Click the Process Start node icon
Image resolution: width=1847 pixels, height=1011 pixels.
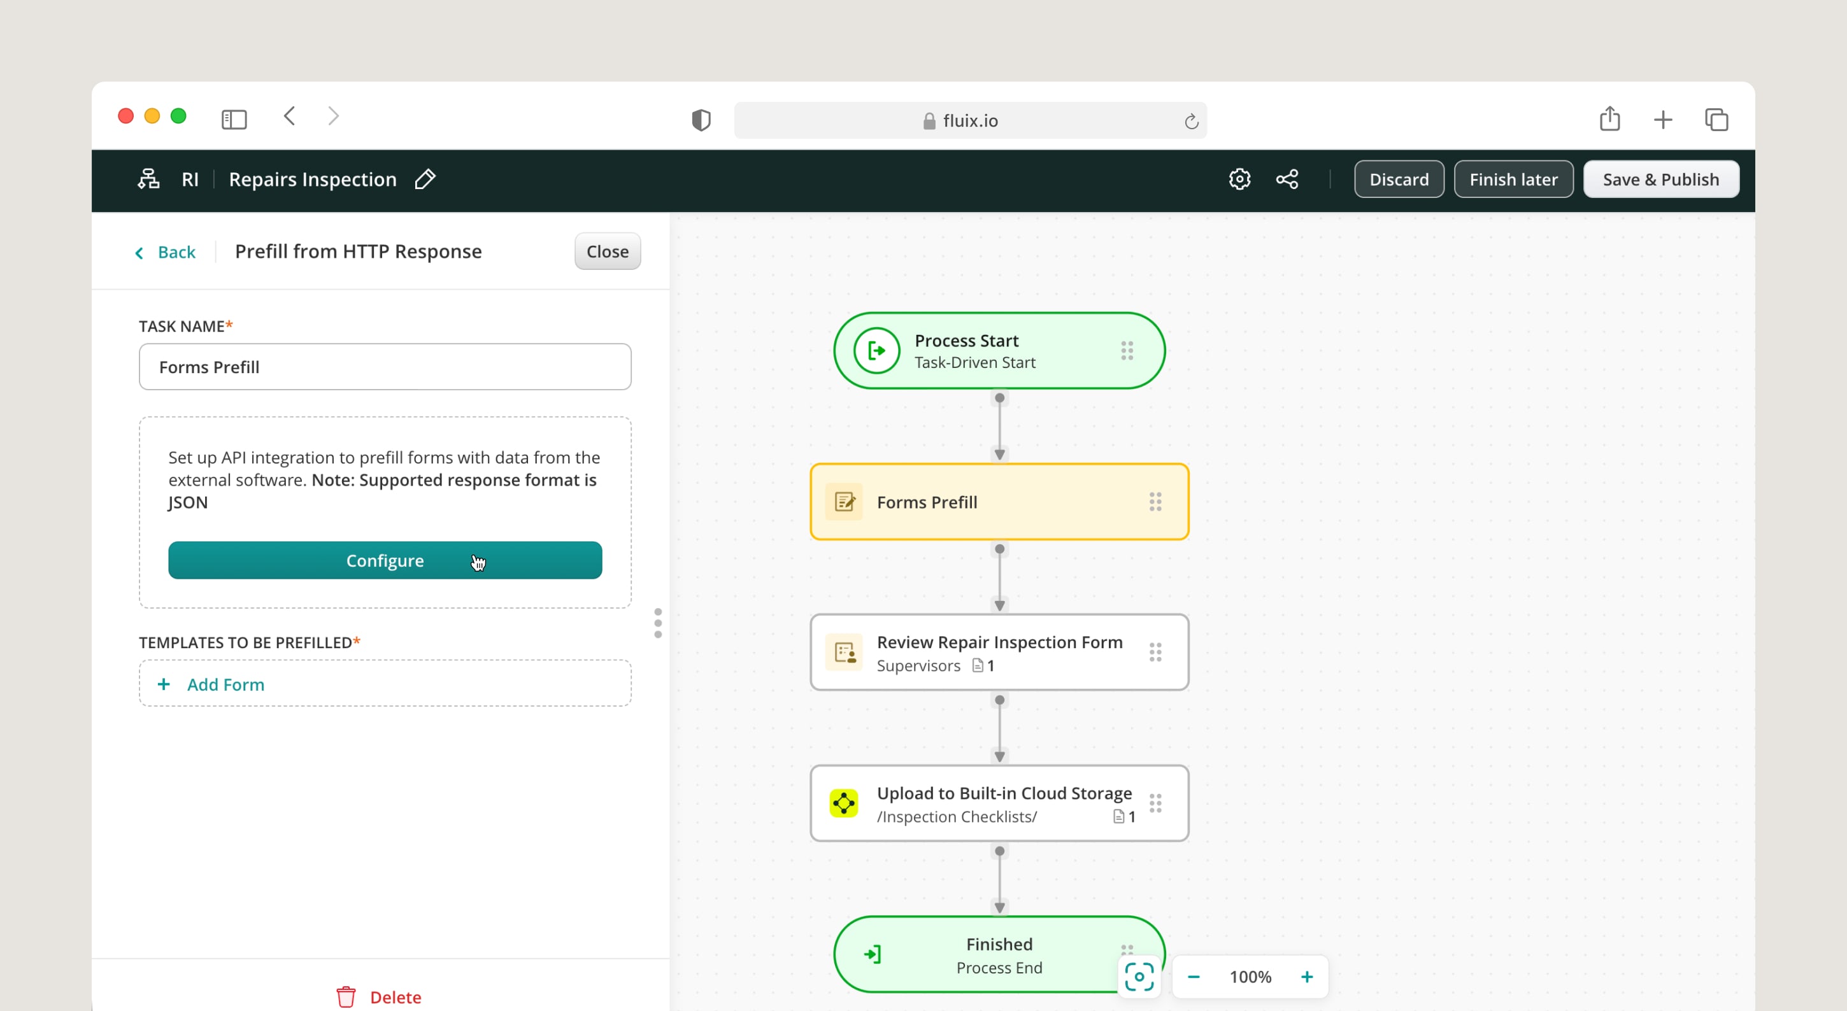[x=876, y=350]
